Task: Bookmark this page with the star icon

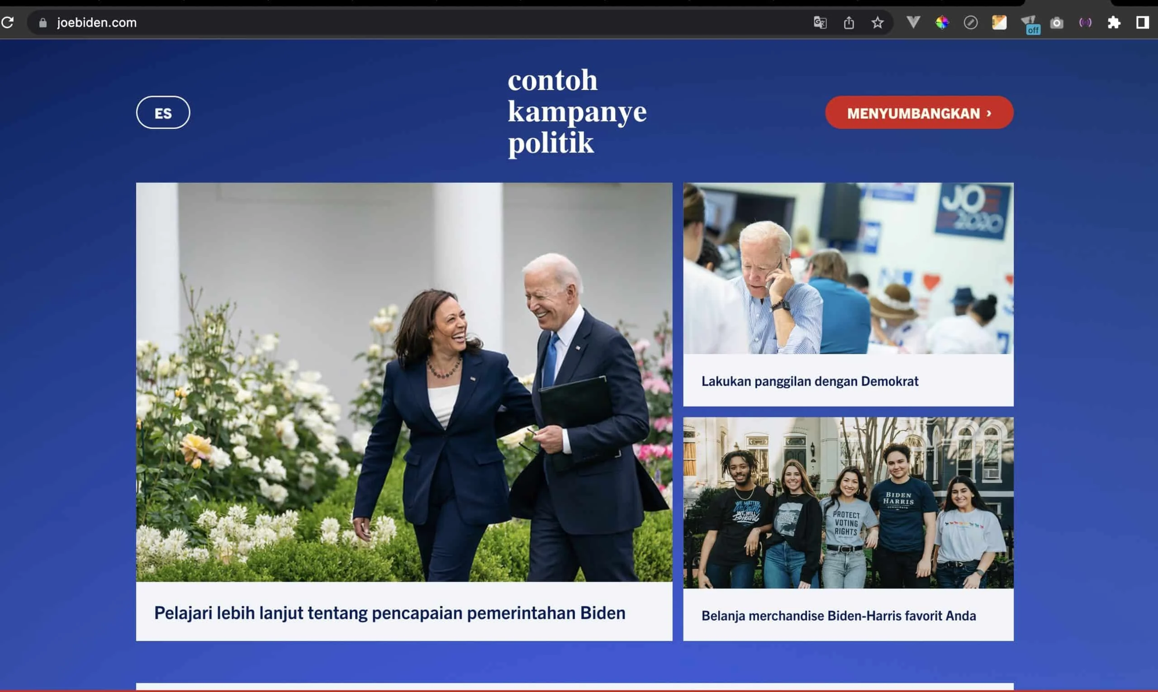Action: (x=877, y=22)
